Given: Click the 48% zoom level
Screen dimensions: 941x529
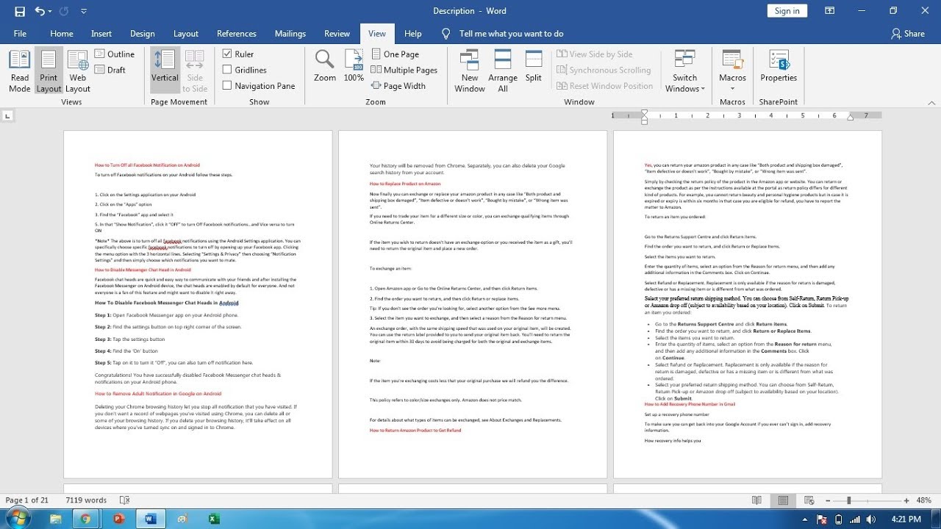Looking at the screenshot, I should tap(924, 500).
